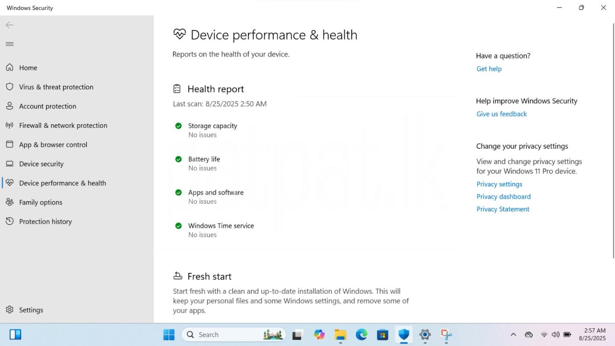
Task: Click the Privacy Statement link
Action: click(x=503, y=209)
